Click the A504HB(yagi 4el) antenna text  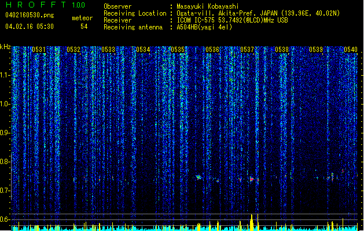tap(204, 27)
